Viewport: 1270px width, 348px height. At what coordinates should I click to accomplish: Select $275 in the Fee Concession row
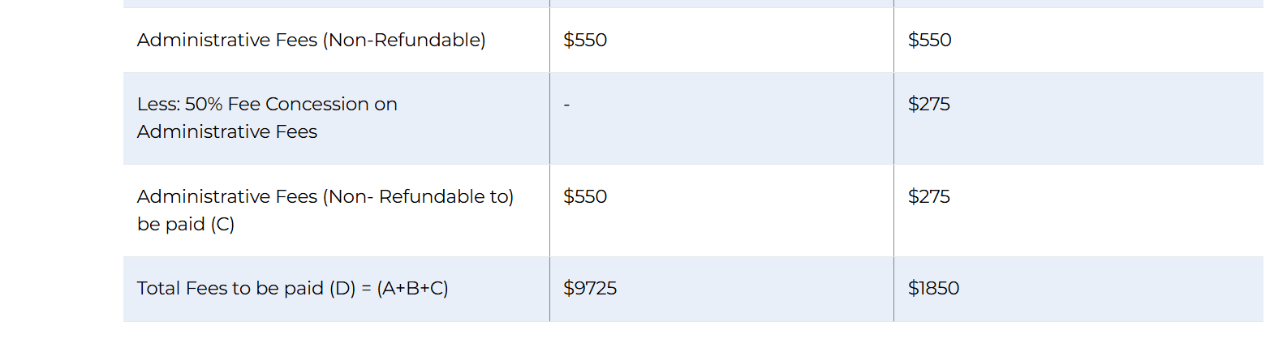[x=928, y=105]
